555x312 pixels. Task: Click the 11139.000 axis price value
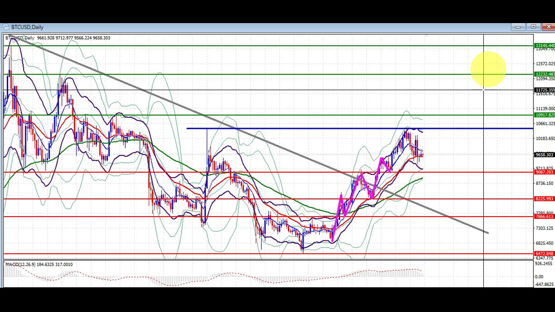(545, 109)
